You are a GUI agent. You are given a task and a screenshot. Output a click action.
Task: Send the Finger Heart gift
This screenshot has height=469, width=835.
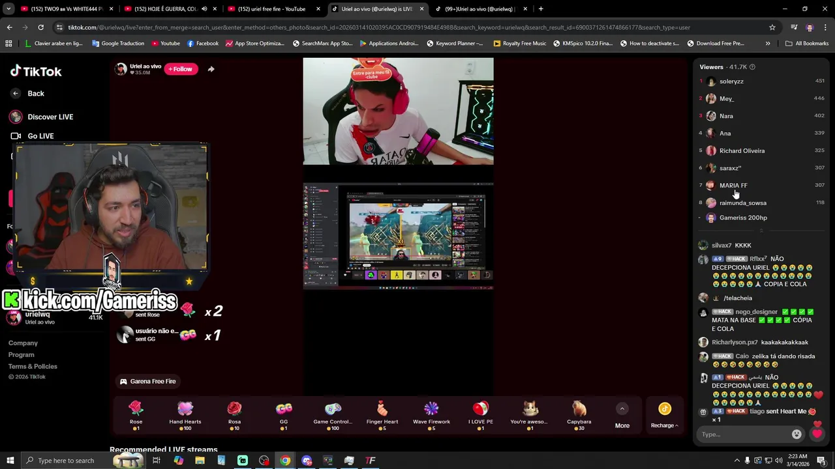pos(382,416)
